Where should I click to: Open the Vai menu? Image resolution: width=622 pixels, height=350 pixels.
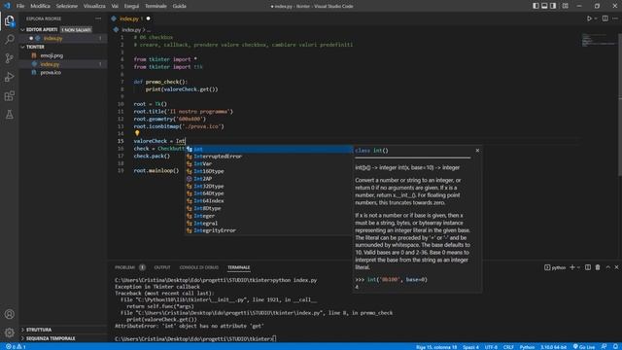pos(115,6)
